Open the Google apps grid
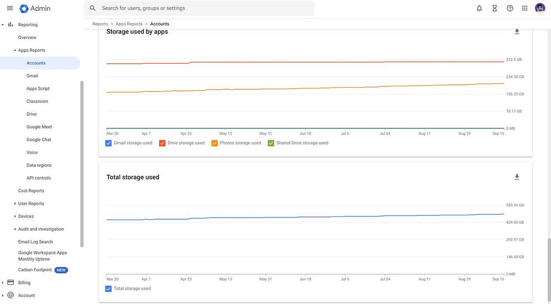 525,8
